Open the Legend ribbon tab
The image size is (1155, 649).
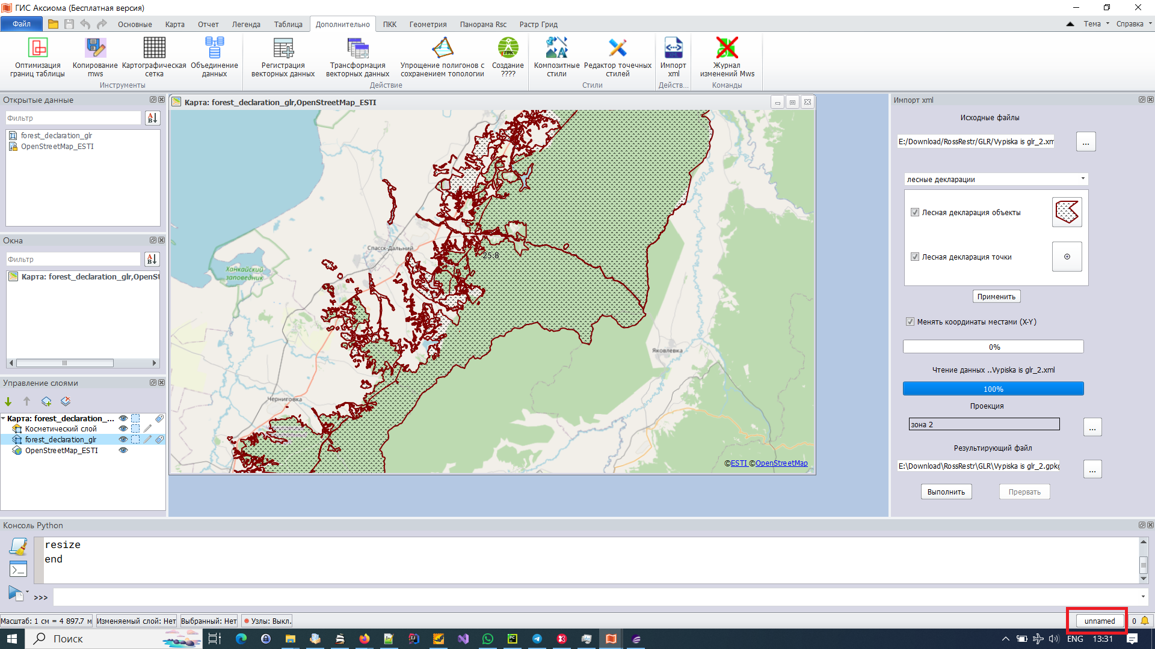[246, 25]
